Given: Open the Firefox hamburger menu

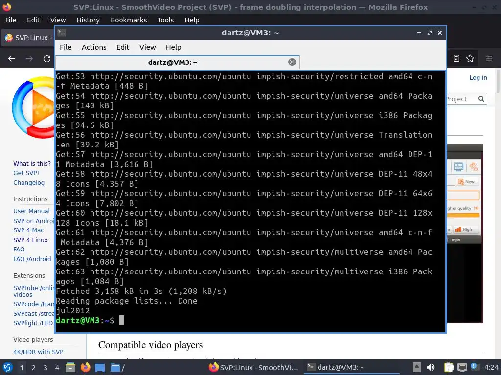Looking at the screenshot, I should tap(489, 58).
